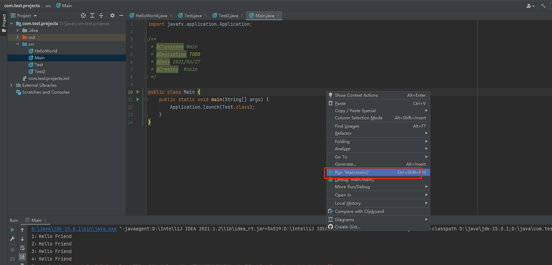Toggle soft-wrap in Run console

(22, 248)
